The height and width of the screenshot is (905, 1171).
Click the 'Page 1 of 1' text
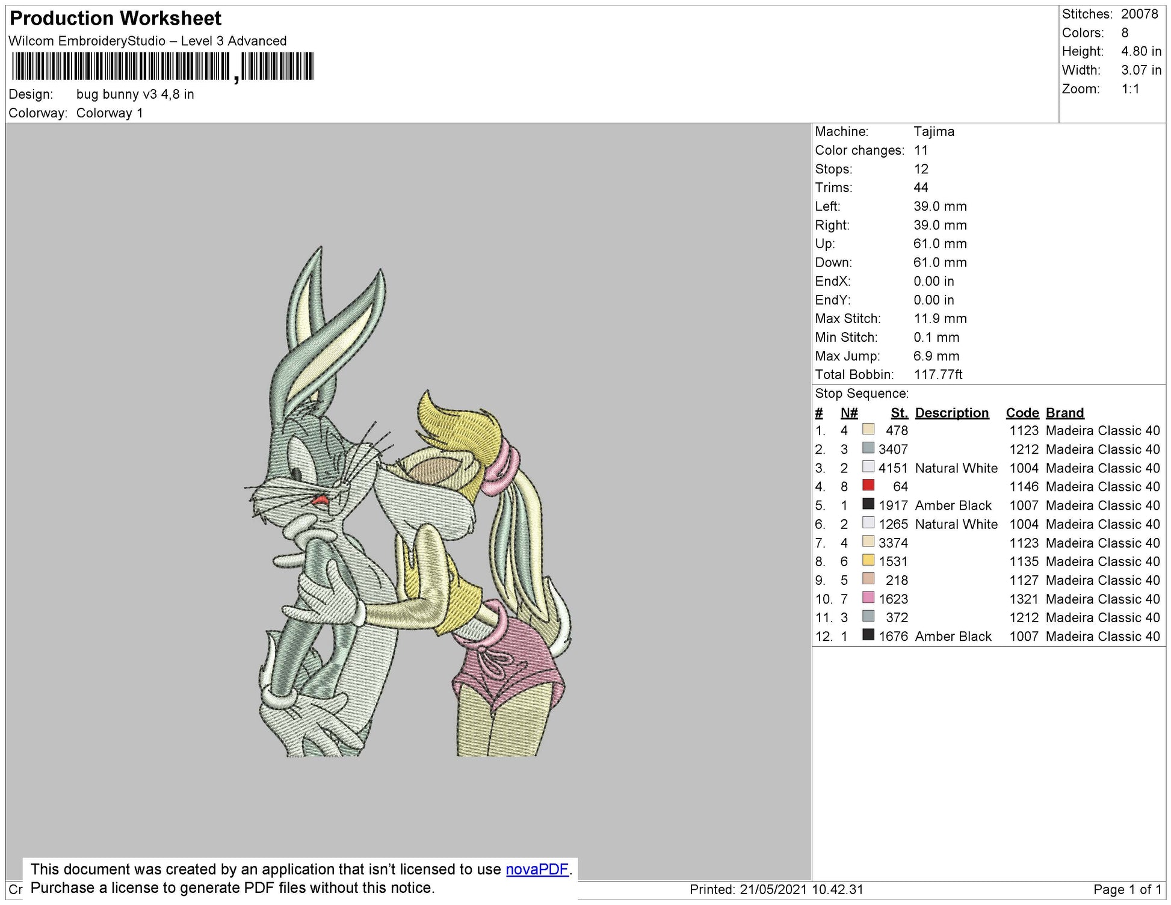[x=1127, y=890]
